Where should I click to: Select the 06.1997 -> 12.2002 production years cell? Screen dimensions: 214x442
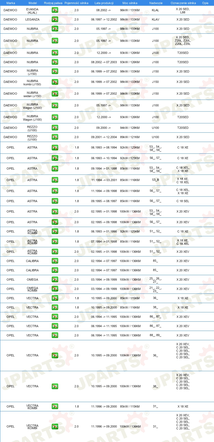104,19
